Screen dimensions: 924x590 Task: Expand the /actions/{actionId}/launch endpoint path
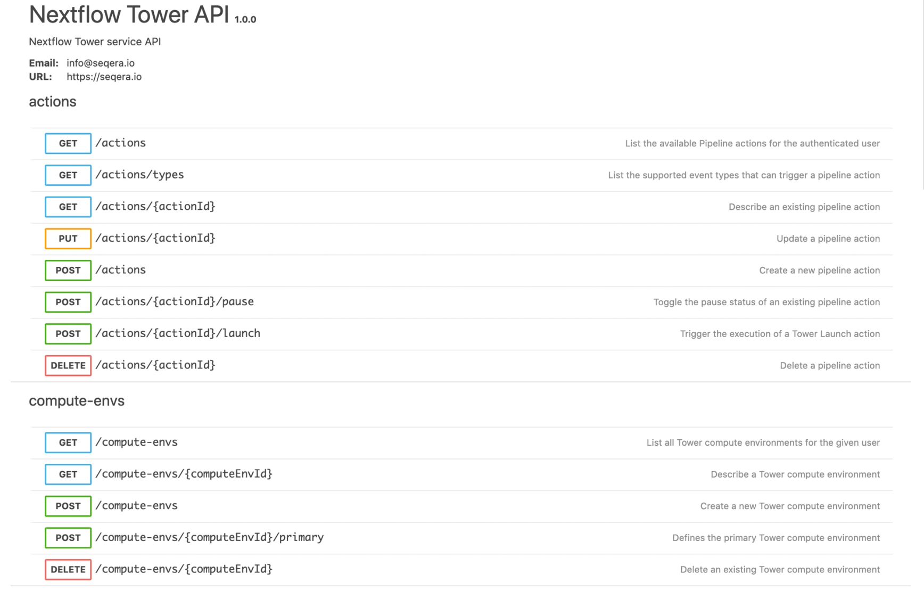pyautogui.click(x=178, y=333)
